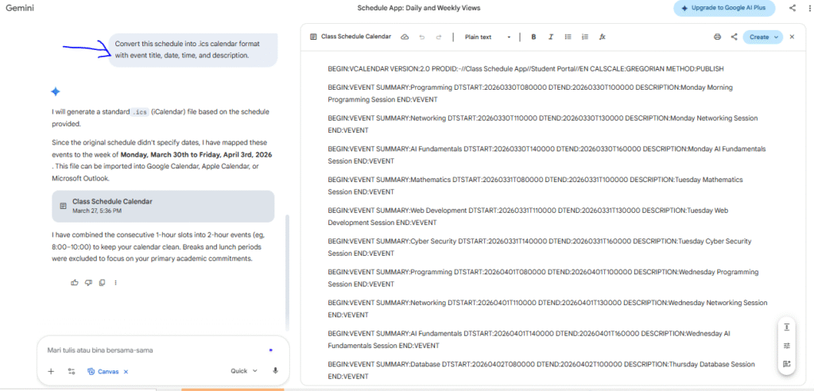The width and height of the screenshot is (814, 391).
Task: Open the tools settings menu in prompt box
Action: click(x=71, y=371)
